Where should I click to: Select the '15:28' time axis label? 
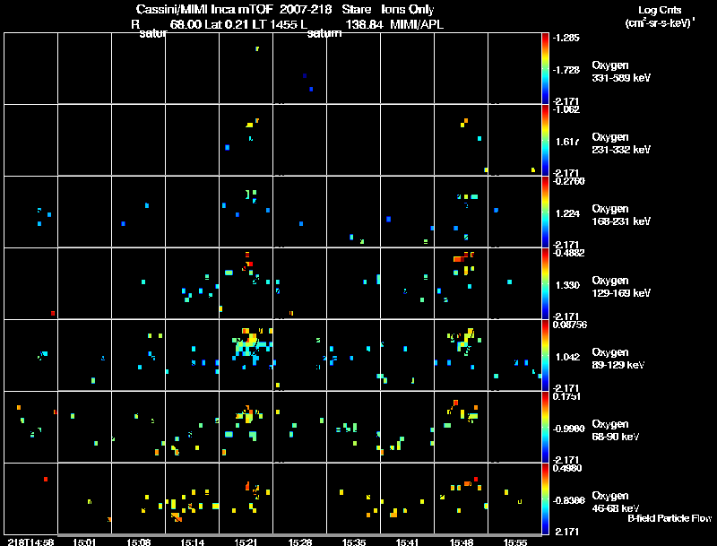pyautogui.click(x=299, y=542)
